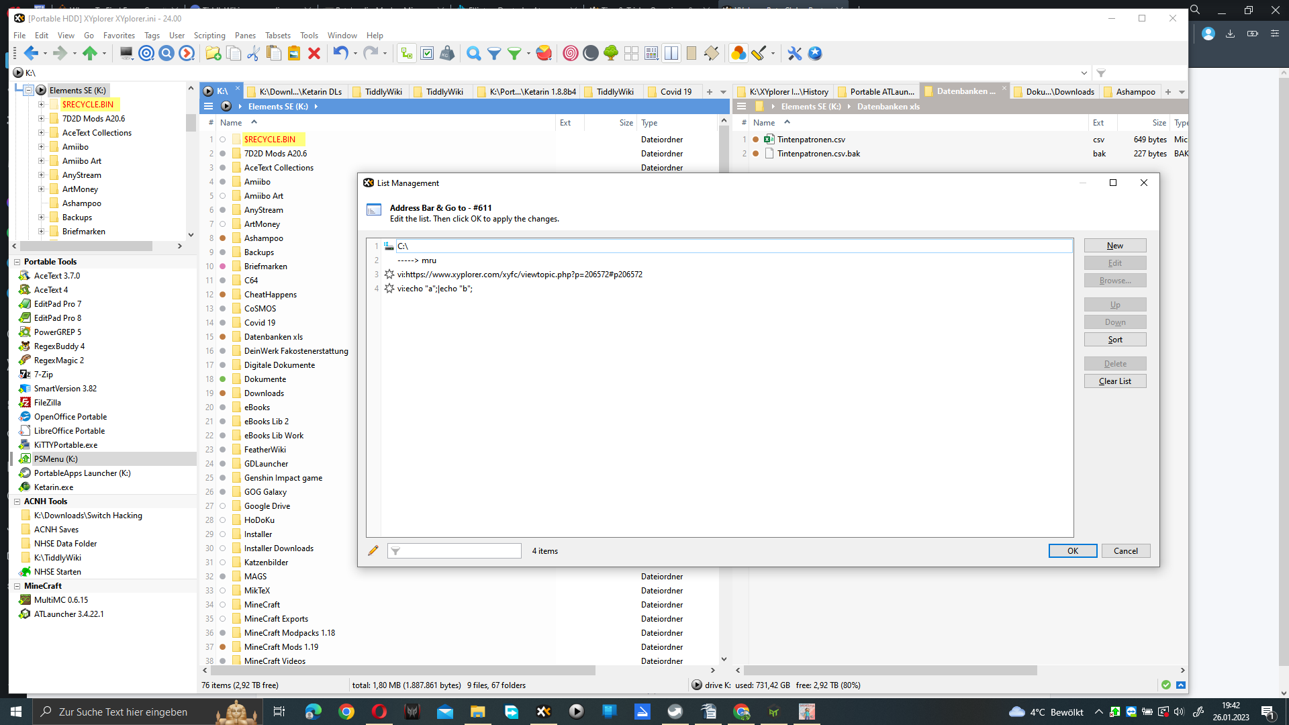This screenshot has width=1289, height=725.
Task: Toggle dark mode moon button
Action: click(x=591, y=54)
